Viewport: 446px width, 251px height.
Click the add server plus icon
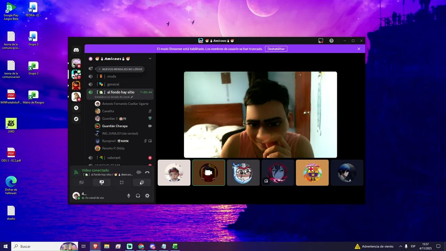tap(76, 108)
